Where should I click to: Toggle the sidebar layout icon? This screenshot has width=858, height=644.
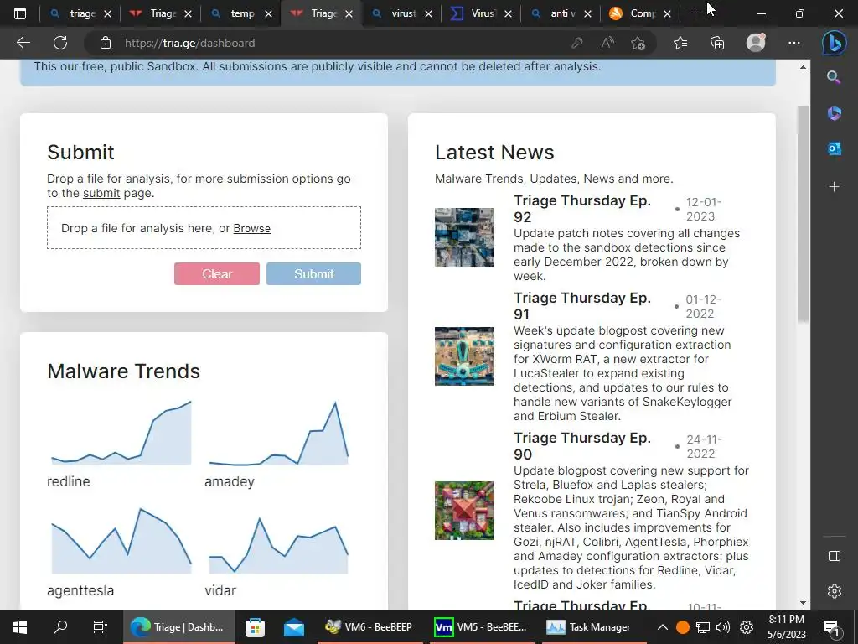pos(834,556)
